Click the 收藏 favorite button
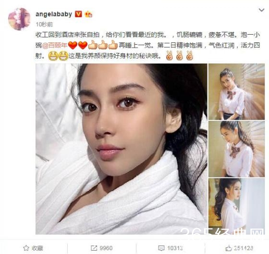This screenshot has width=269, height=254. point(33,248)
